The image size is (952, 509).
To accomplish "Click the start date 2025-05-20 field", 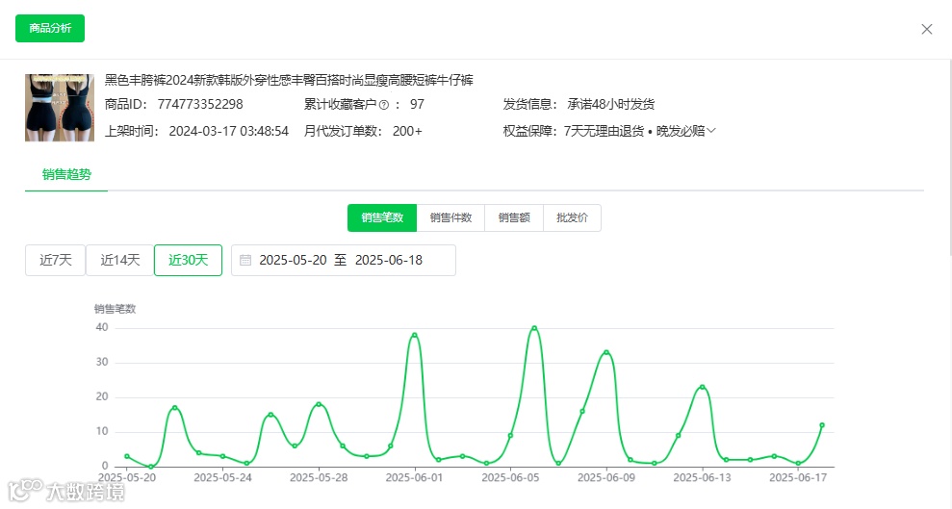I will (293, 260).
